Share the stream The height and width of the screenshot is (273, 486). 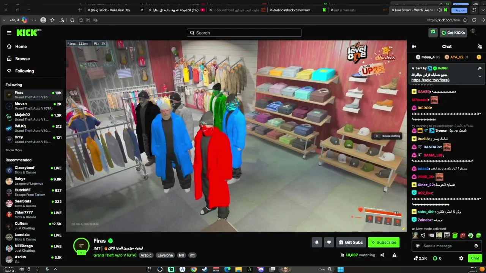(x=382, y=255)
